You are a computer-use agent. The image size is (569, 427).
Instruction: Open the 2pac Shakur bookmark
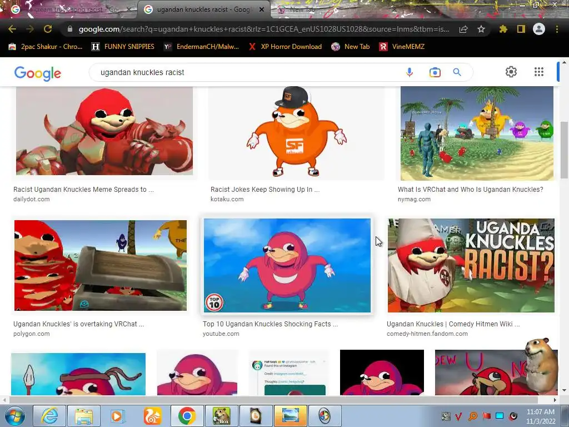pos(46,47)
